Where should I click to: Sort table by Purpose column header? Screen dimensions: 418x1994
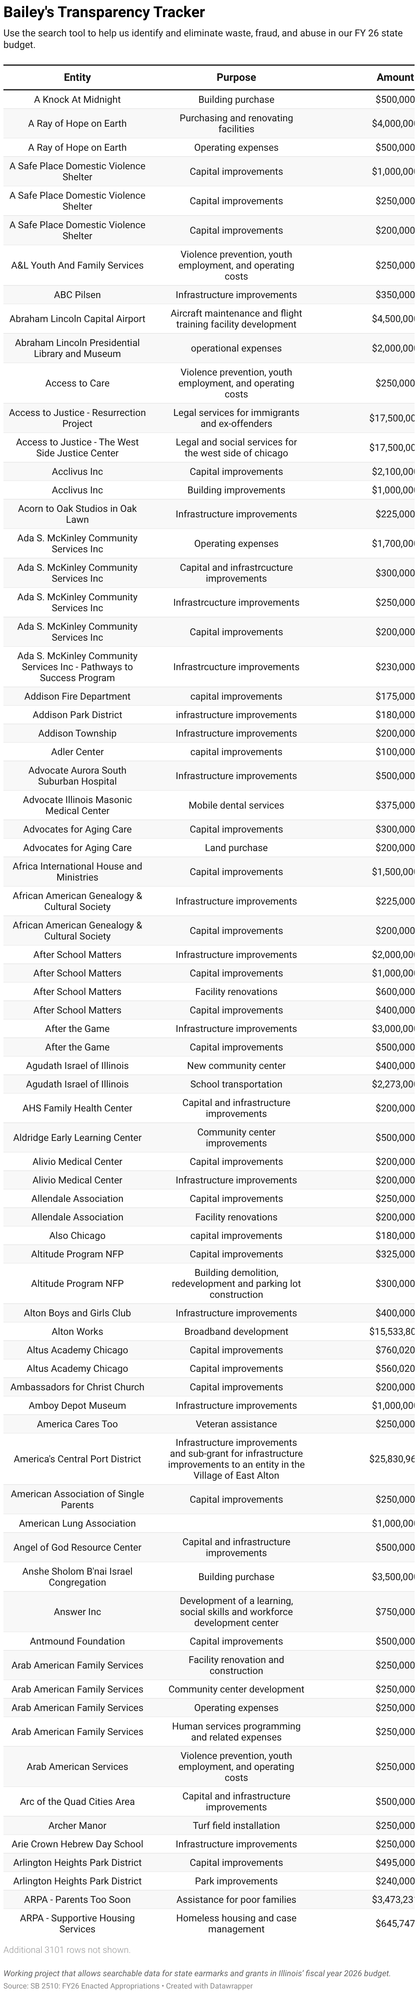236,77
